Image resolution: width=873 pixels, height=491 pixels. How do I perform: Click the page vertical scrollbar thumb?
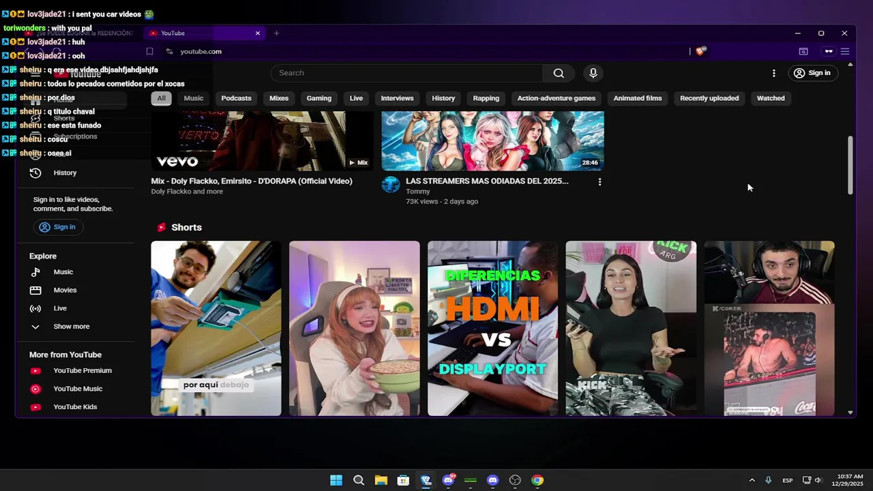pos(850,165)
